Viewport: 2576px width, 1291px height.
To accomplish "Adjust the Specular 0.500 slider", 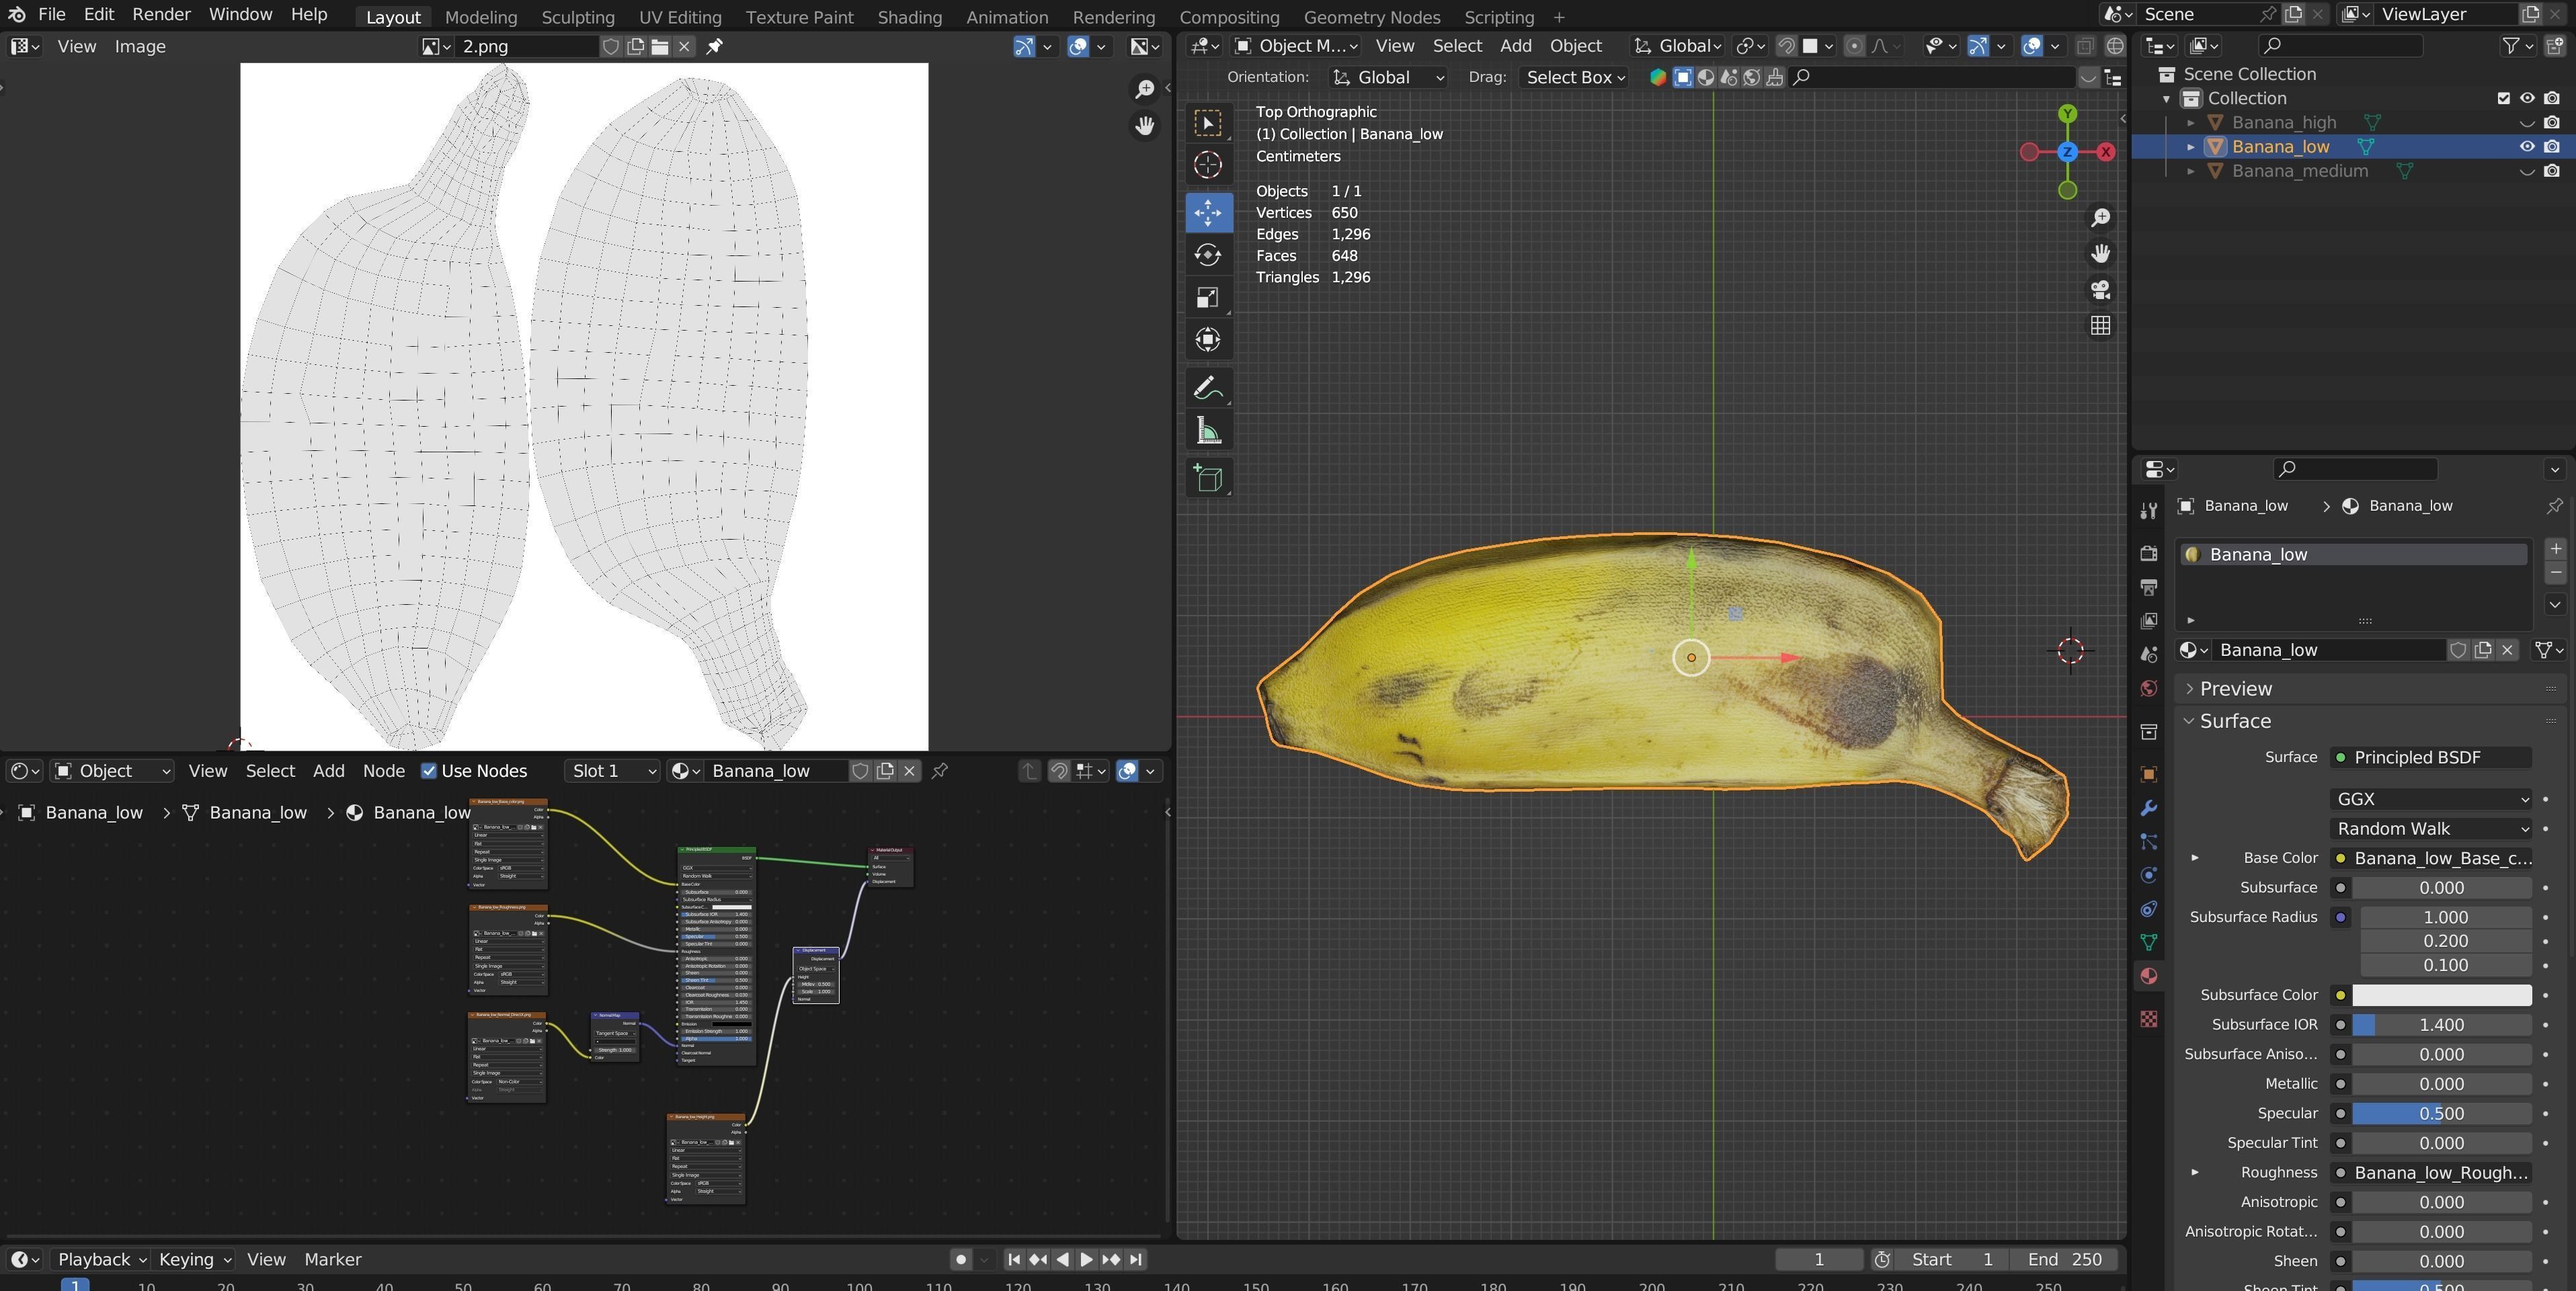I will click(x=2441, y=1114).
